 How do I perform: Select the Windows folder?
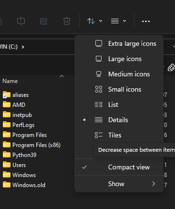[19, 175]
